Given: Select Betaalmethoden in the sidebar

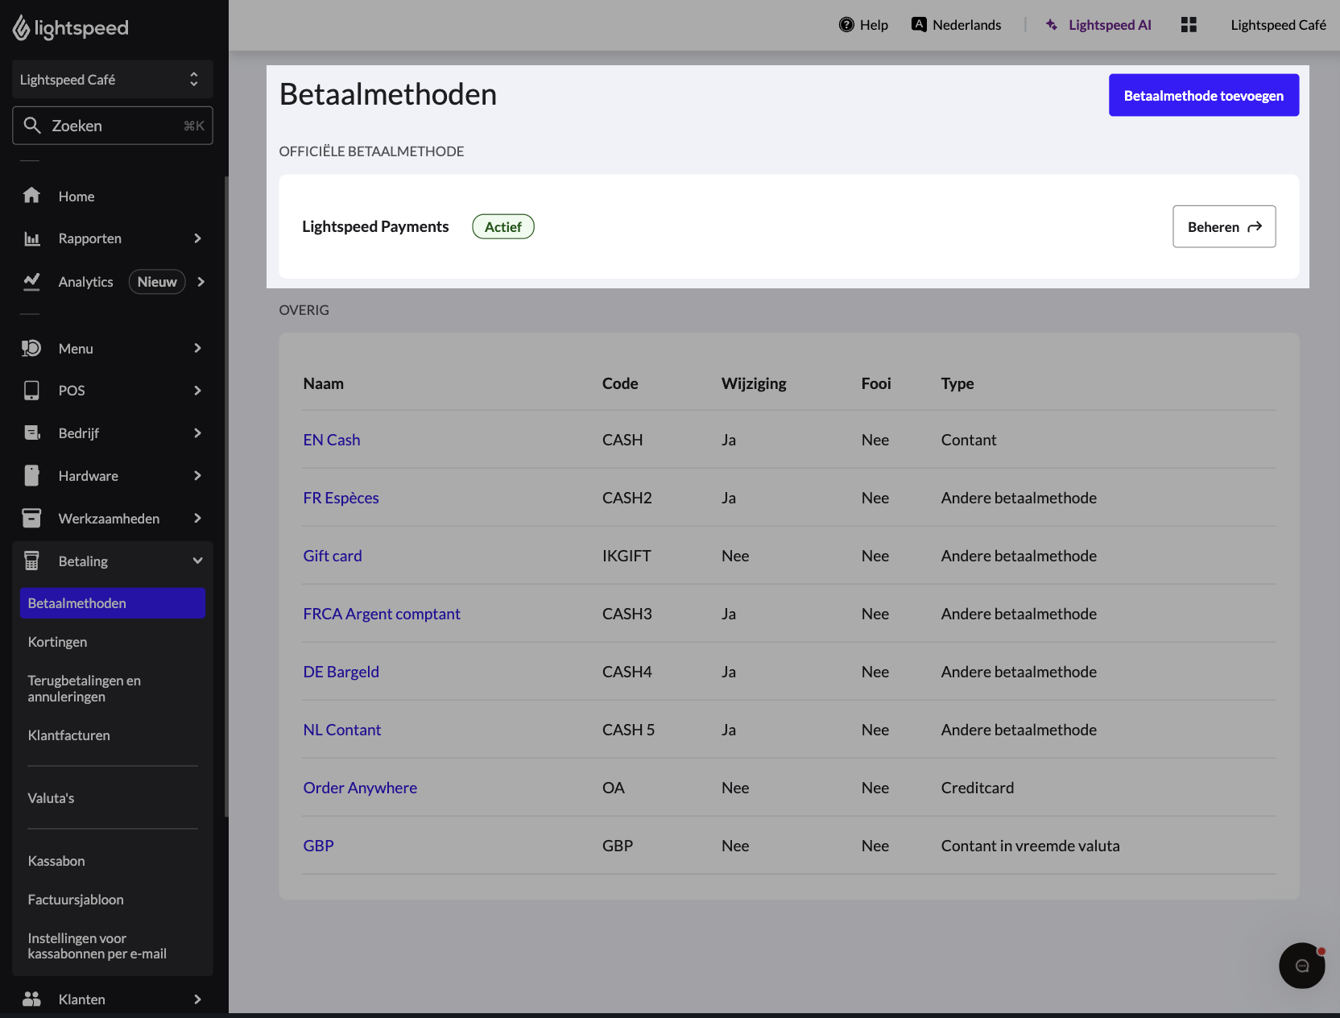Looking at the screenshot, I should [x=113, y=603].
